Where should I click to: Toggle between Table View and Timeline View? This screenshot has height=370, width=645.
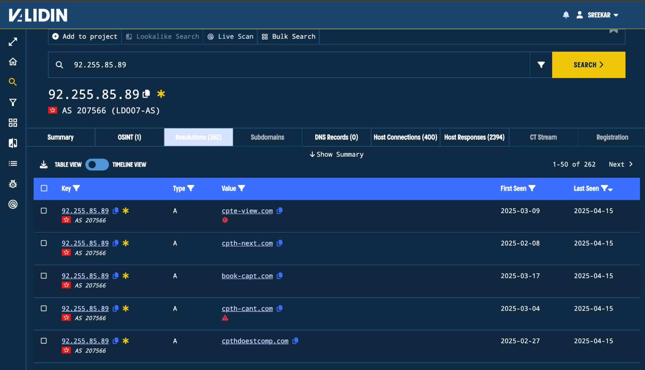(x=96, y=164)
